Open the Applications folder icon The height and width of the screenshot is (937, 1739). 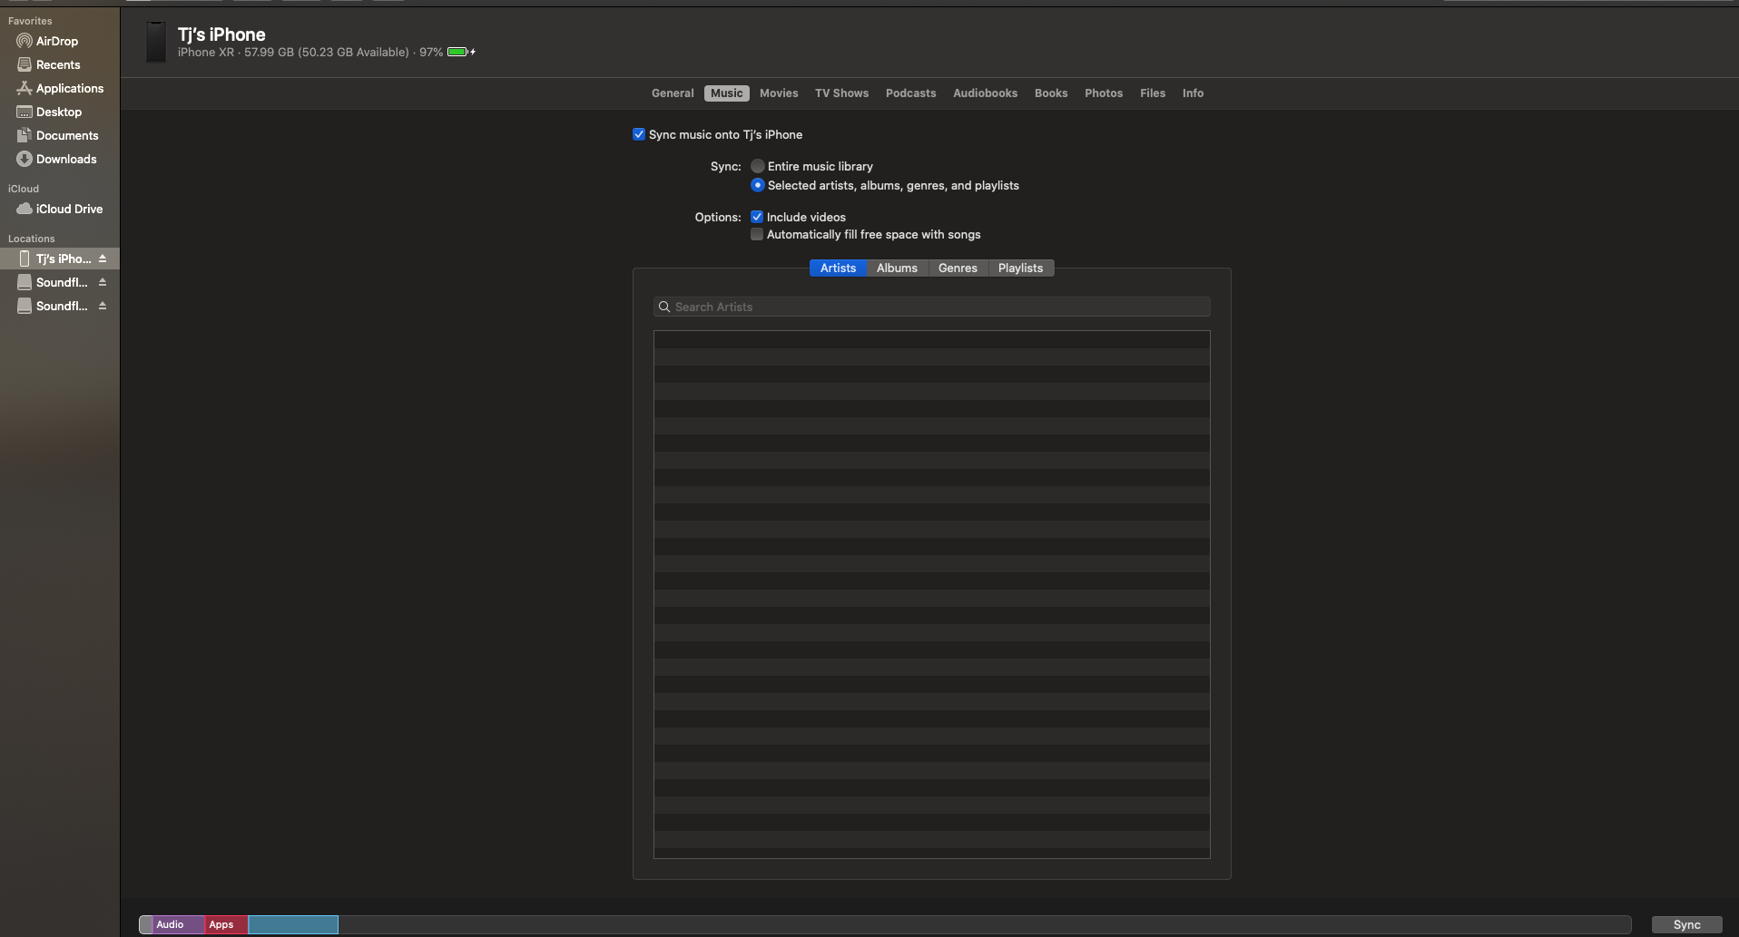pos(25,88)
